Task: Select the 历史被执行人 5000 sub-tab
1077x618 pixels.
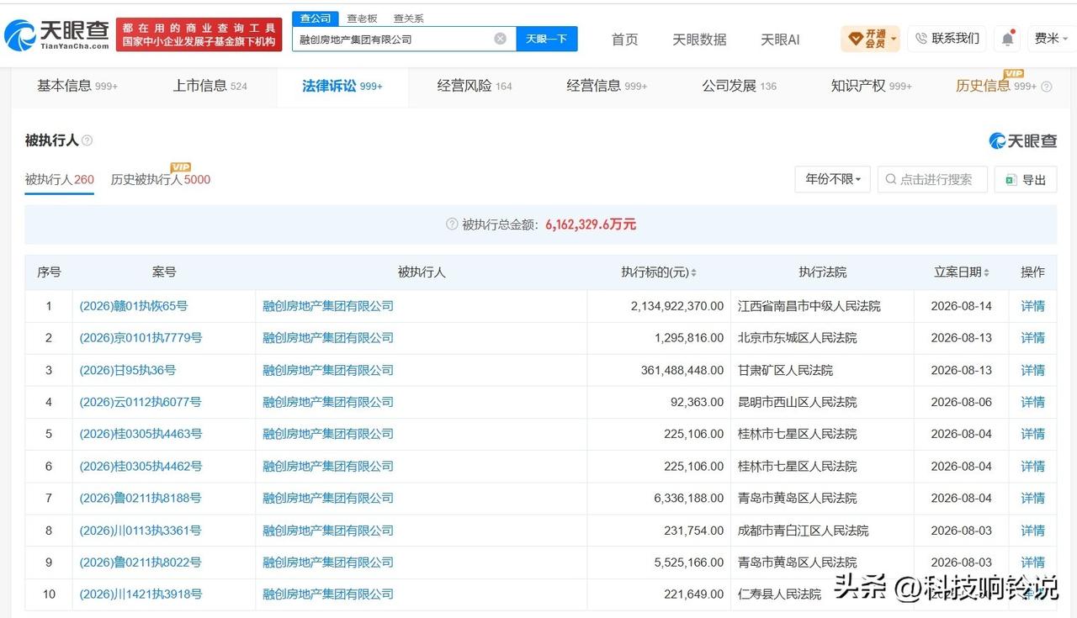Action: pos(161,179)
